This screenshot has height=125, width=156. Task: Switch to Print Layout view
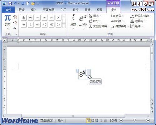pos(88,121)
